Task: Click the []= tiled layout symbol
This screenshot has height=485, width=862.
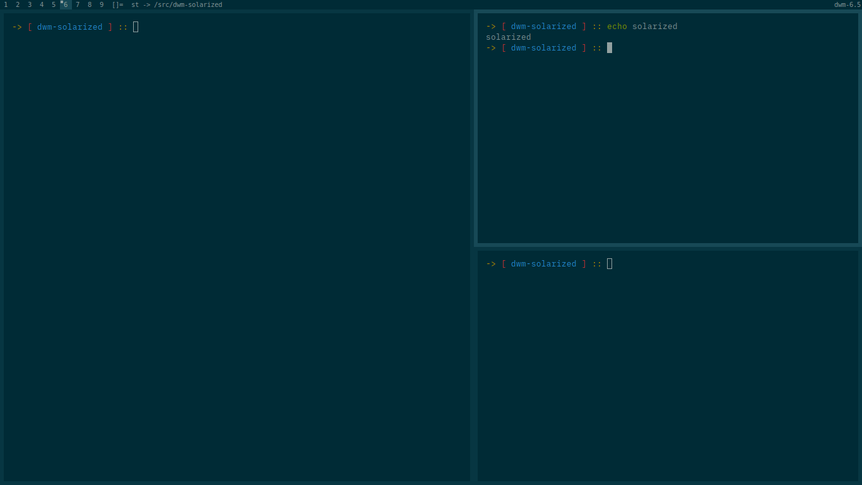Action: 118,4
